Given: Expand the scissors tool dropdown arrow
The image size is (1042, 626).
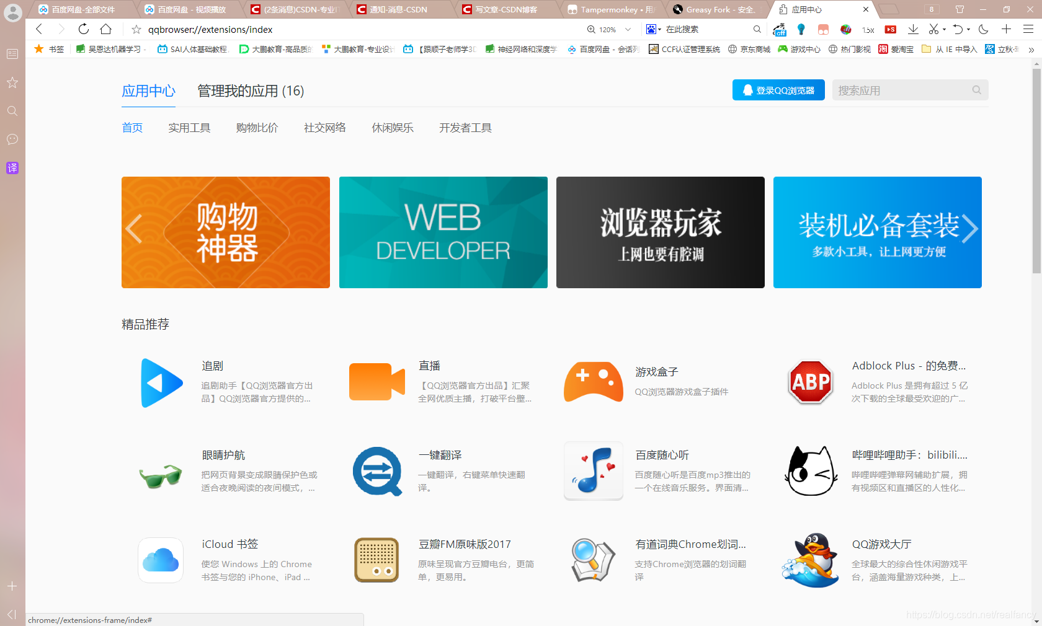Looking at the screenshot, I should (x=944, y=29).
